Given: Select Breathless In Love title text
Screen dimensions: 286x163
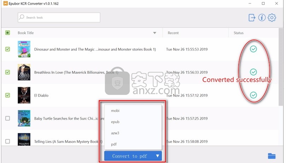Looking at the screenshot, I should pos(76,72).
